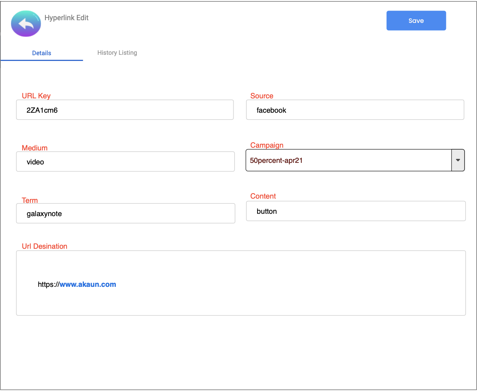Click the Hyperlink Edit page title
Screen dimensions: 477x391
tap(66, 18)
